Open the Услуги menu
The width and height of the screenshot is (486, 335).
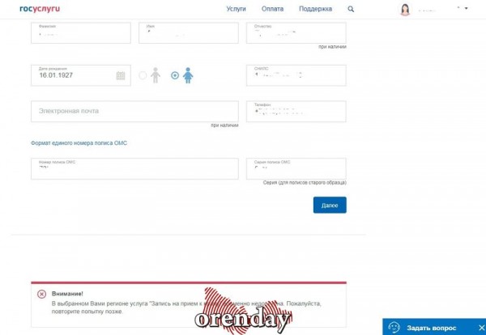(236, 9)
